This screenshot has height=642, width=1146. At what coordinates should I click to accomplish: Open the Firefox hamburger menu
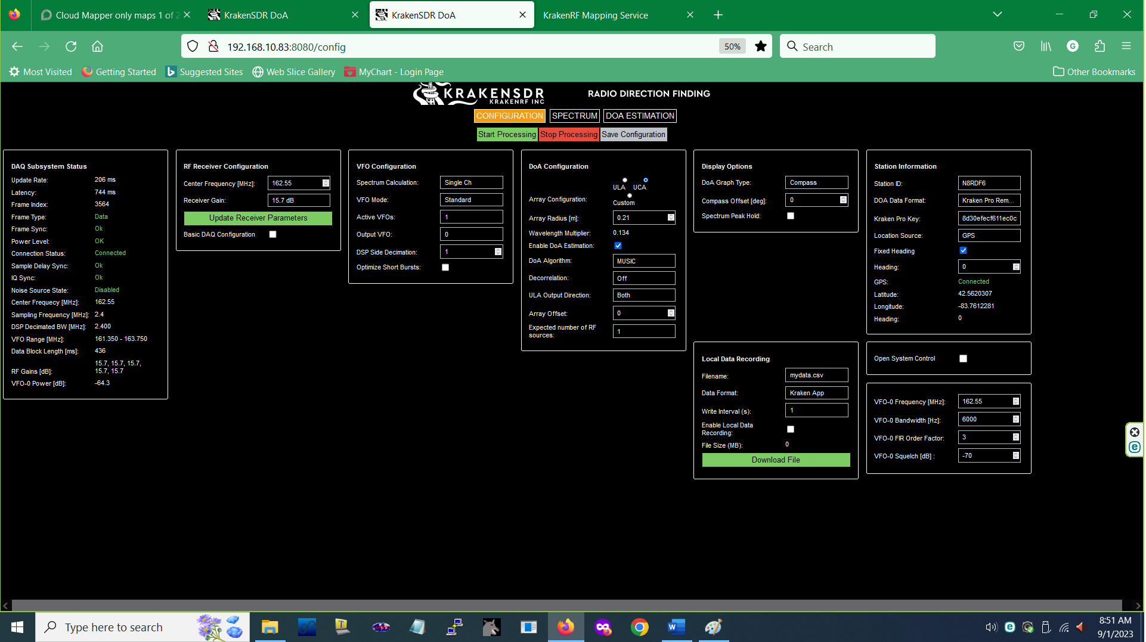point(1126,46)
